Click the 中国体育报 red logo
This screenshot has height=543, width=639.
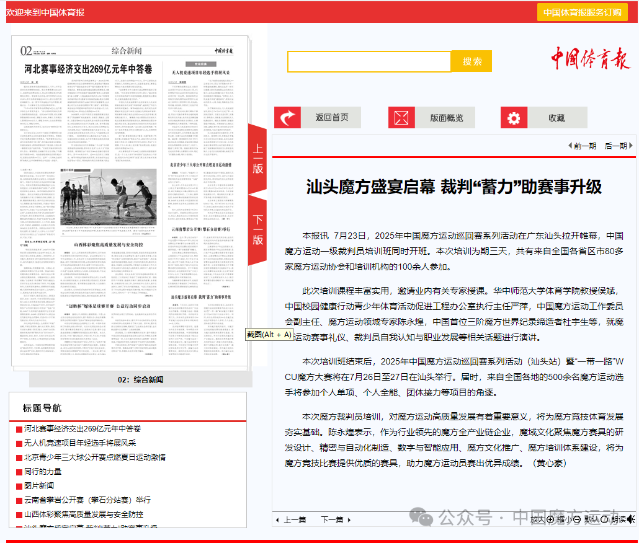coord(590,58)
